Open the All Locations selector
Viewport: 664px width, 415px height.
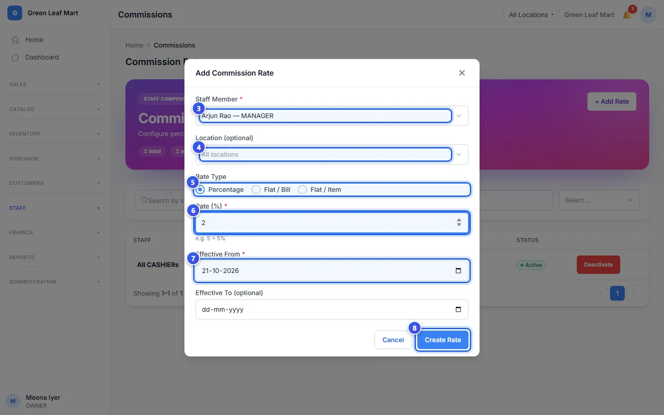(531, 15)
